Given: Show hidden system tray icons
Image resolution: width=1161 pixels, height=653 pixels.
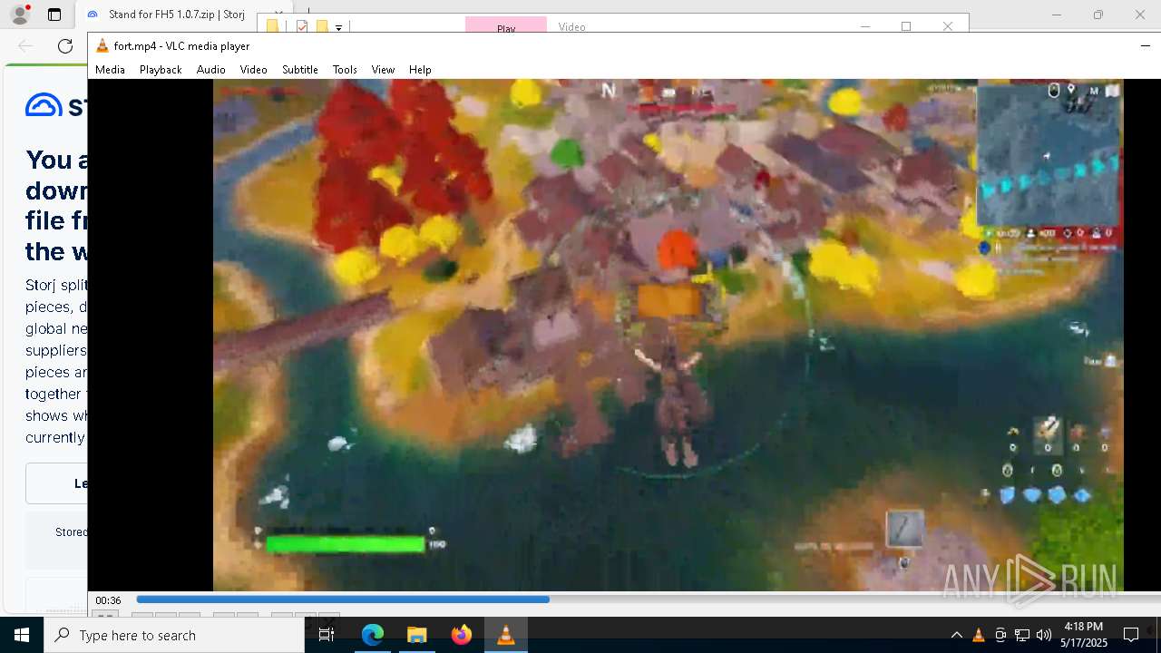Looking at the screenshot, I should [956, 635].
